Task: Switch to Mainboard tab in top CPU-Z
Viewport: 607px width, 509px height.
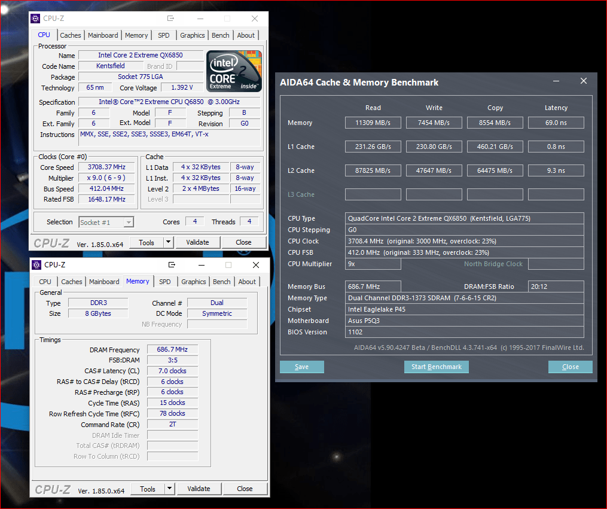Action: 103,35
